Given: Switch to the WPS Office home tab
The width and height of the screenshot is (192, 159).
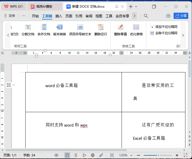Looking at the screenshot, I should [x=14, y=7].
